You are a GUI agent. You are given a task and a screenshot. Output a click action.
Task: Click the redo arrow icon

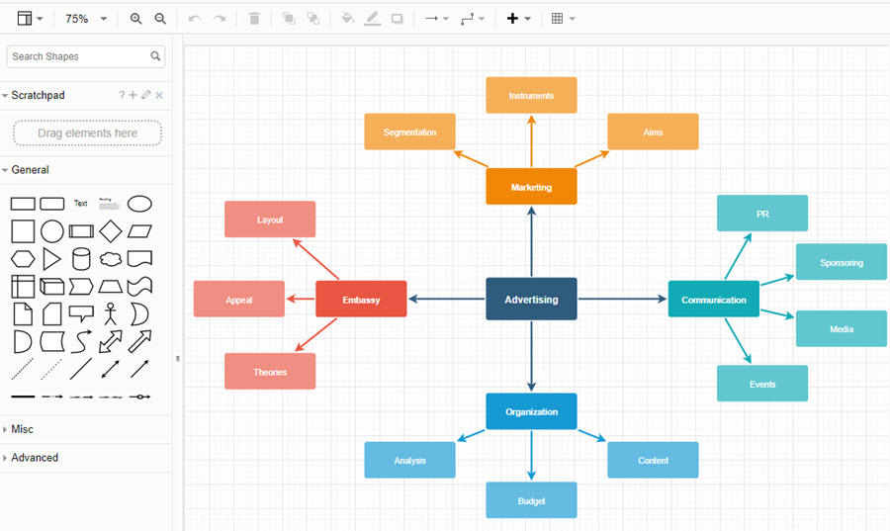tap(220, 19)
